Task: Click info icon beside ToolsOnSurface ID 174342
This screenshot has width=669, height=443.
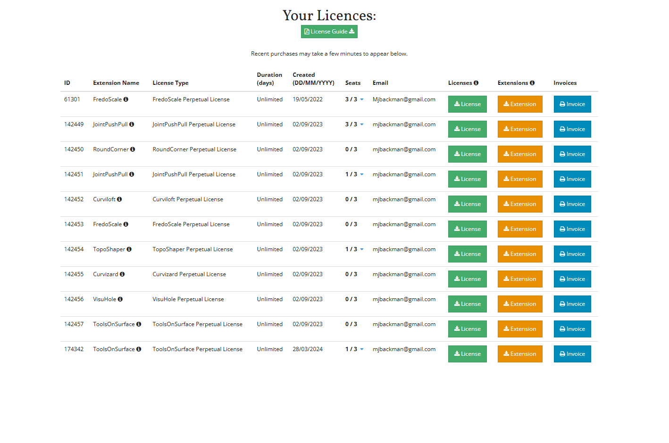Action: tap(139, 349)
